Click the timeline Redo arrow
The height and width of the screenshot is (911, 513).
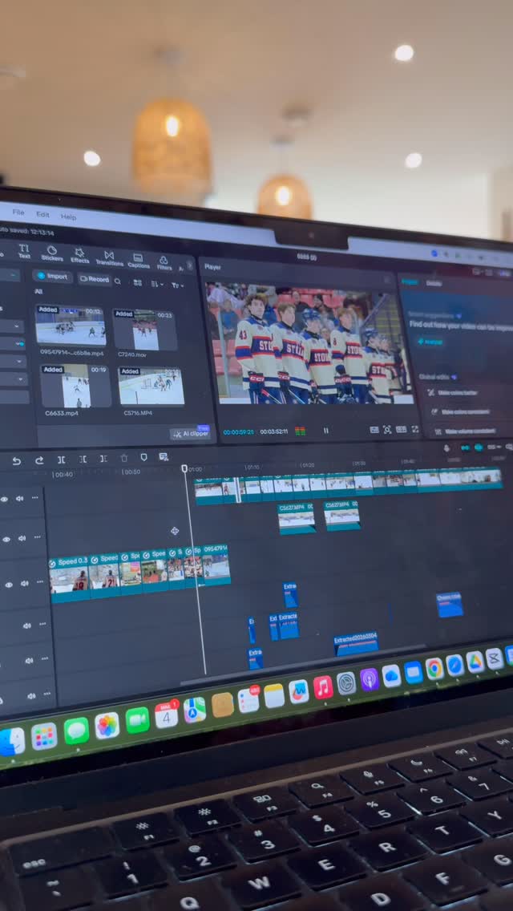[x=39, y=460]
